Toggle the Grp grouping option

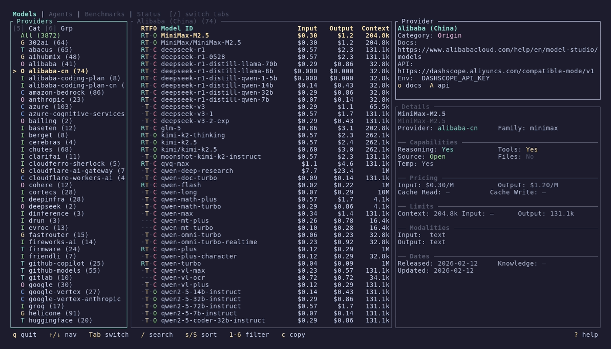point(66,28)
